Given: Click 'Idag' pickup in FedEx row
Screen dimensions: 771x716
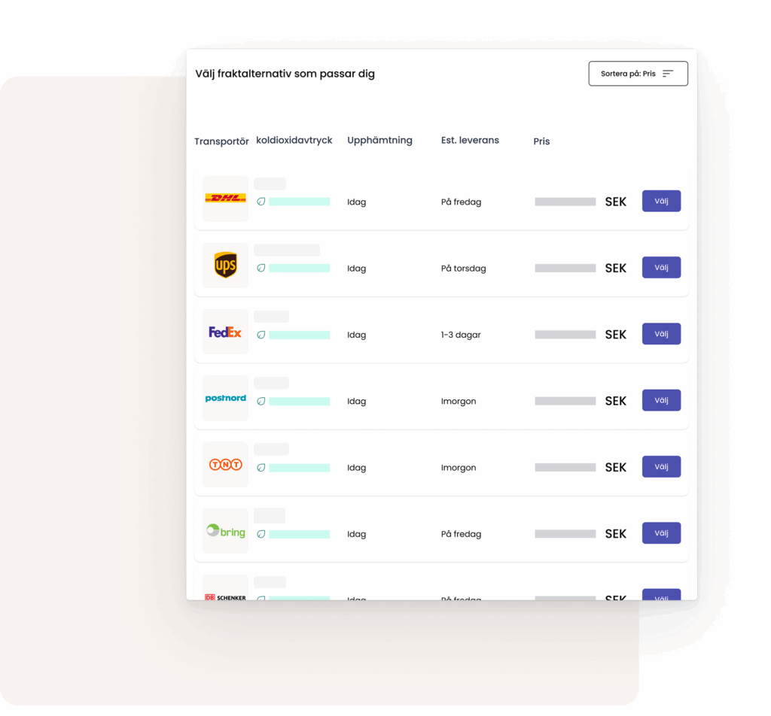Looking at the screenshot, I should pos(356,335).
